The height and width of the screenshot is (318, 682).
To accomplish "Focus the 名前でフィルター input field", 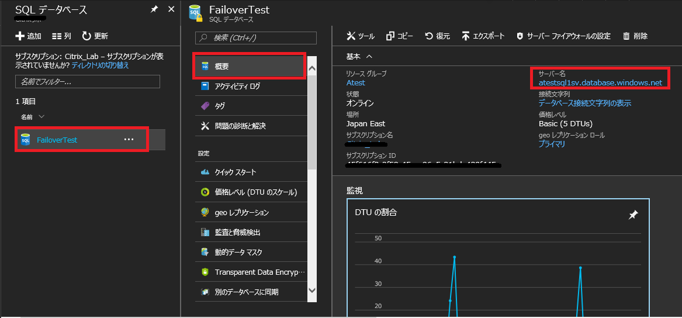I will tap(88, 81).
